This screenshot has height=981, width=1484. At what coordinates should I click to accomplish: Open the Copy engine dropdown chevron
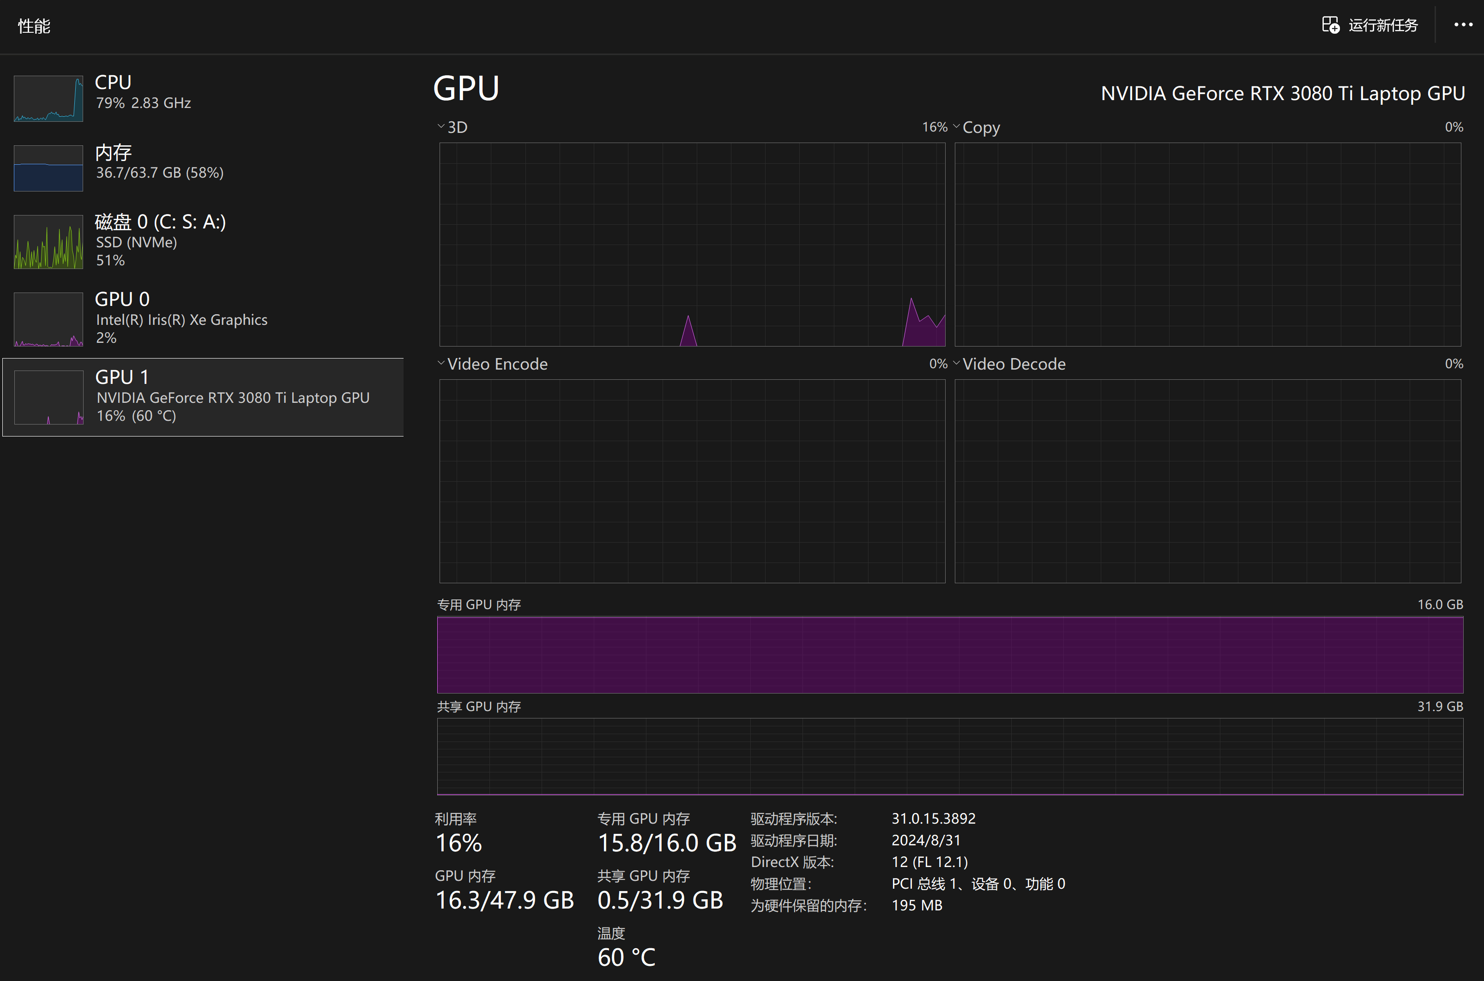coord(956,126)
